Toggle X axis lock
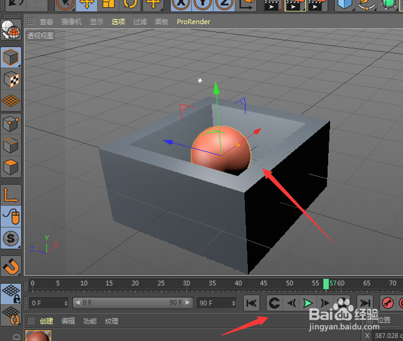 coord(181,5)
